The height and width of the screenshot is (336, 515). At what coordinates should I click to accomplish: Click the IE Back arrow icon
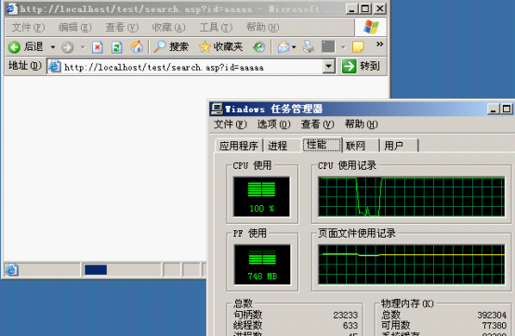pyautogui.click(x=14, y=47)
